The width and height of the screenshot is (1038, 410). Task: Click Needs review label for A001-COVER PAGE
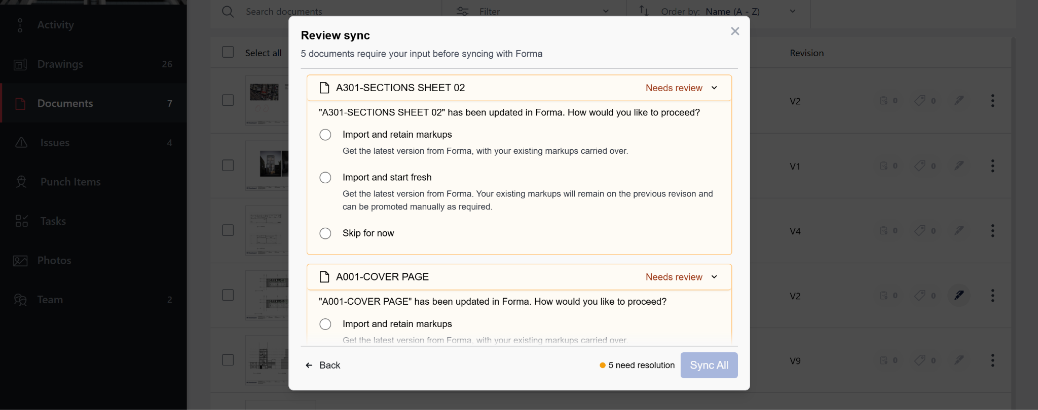tap(674, 277)
